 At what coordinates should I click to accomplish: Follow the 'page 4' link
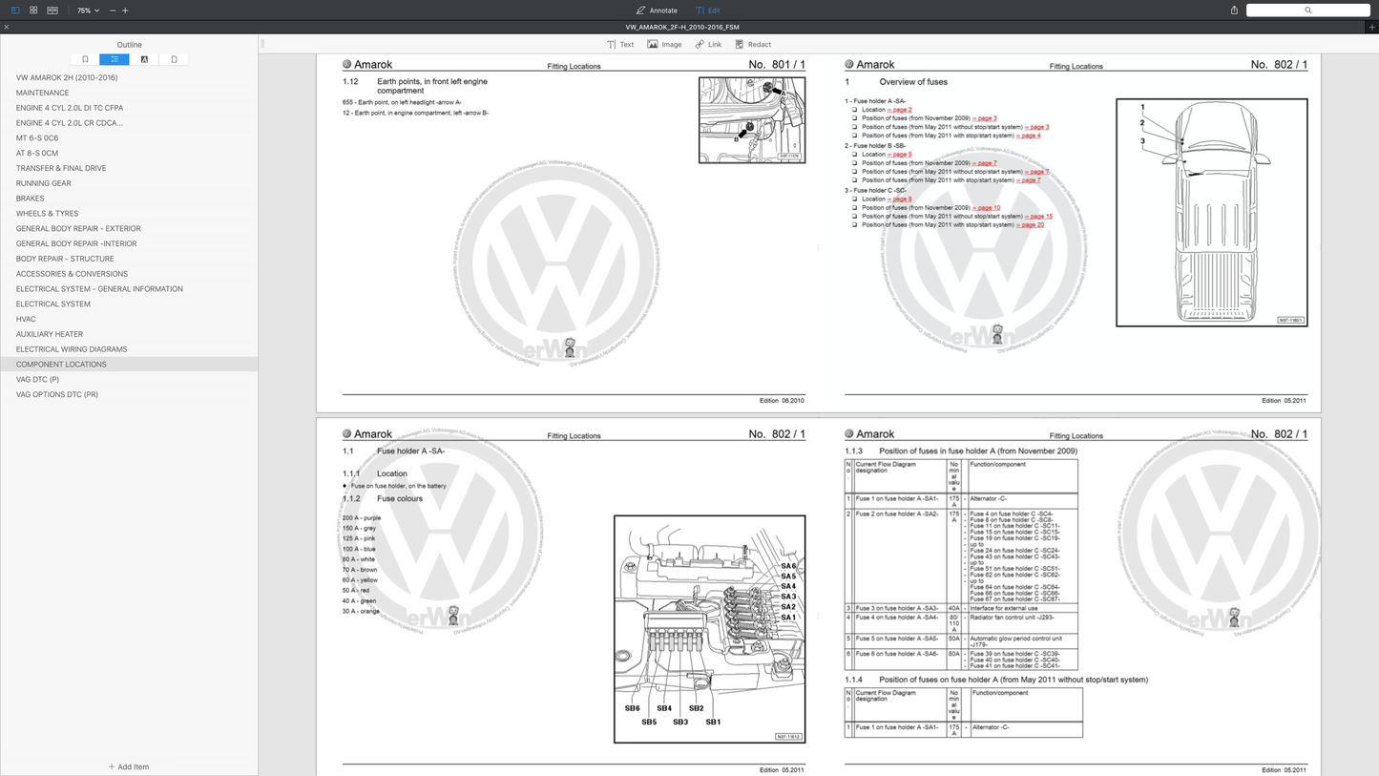click(x=1029, y=136)
